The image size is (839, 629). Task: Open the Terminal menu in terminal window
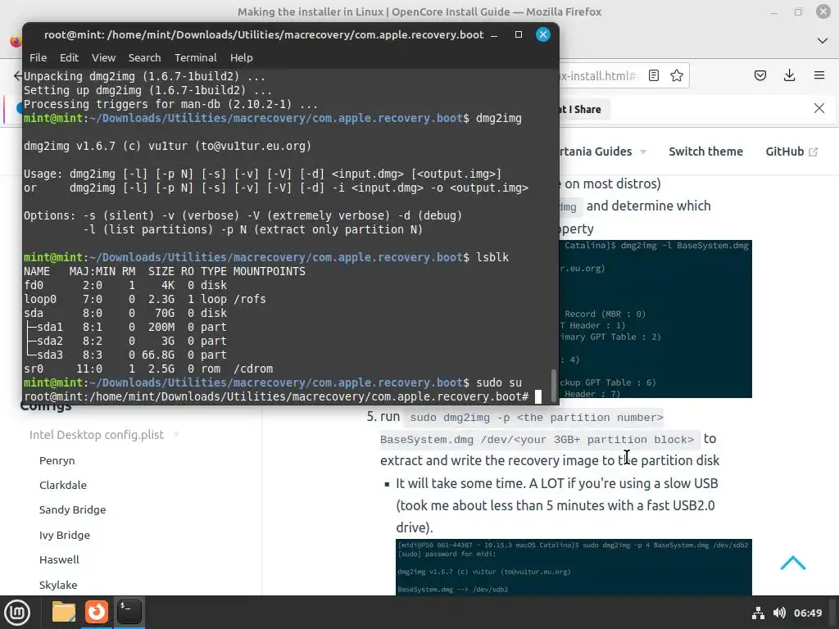(x=195, y=58)
